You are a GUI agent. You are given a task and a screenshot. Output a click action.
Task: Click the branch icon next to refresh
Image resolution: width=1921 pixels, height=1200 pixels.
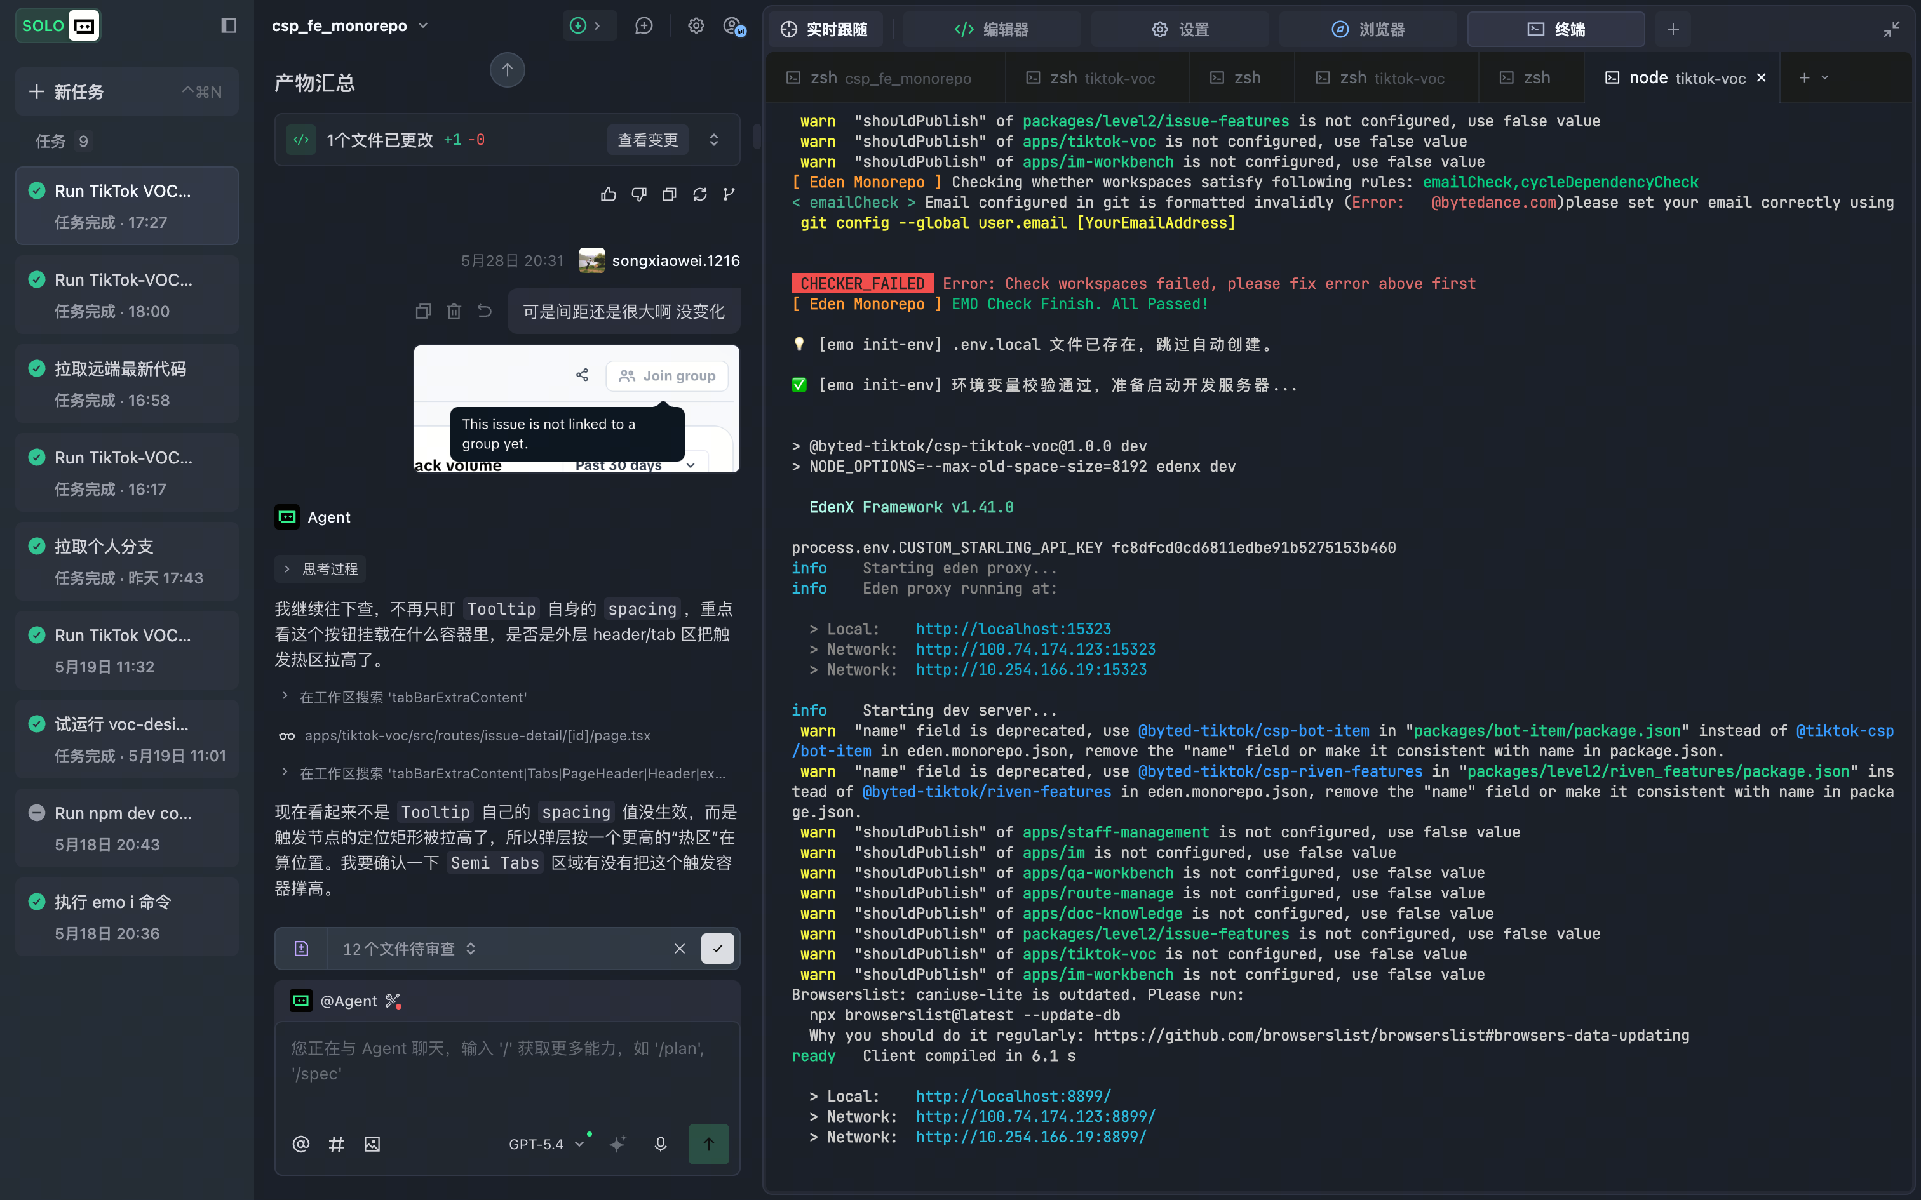pyautogui.click(x=729, y=194)
